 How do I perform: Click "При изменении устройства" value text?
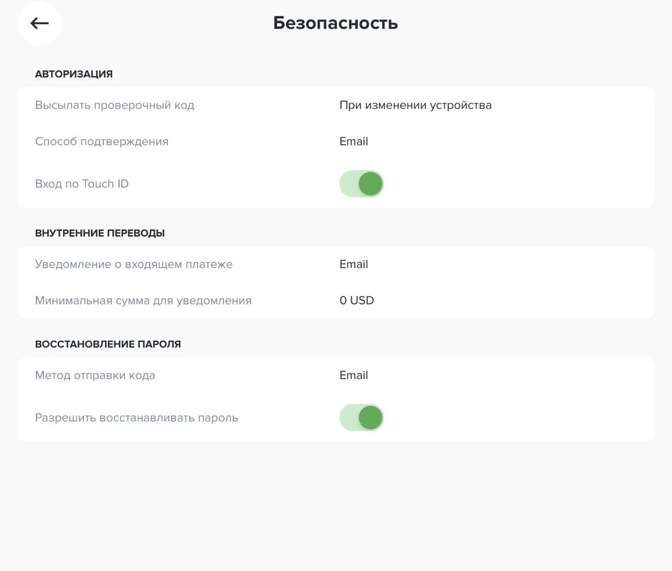[415, 105]
